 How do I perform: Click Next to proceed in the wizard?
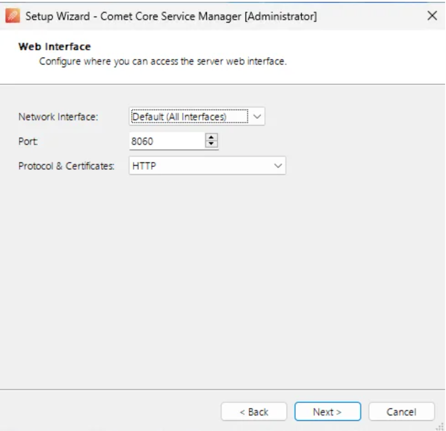pyautogui.click(x=327, y=411)
